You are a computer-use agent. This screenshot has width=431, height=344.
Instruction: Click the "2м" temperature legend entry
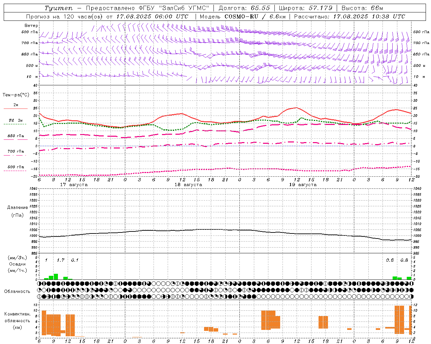coord(16,105)
